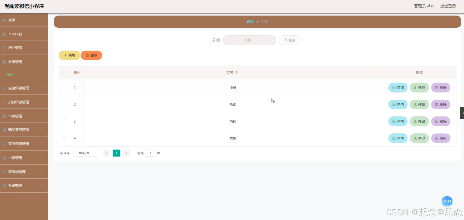Tick the select-all checkbox in table header
Viewport: 464px width, 220px height.
tap(65, 72)
